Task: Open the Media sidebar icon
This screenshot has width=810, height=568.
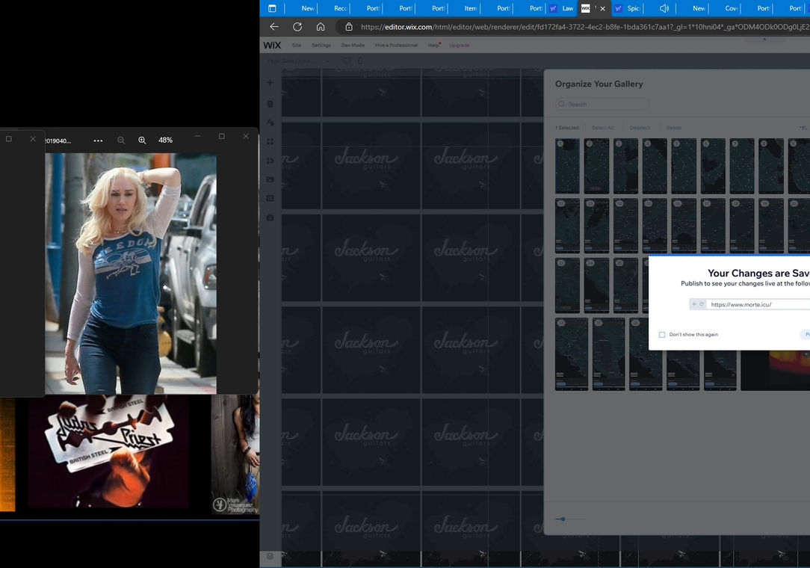Action: [x=270, y=179]
